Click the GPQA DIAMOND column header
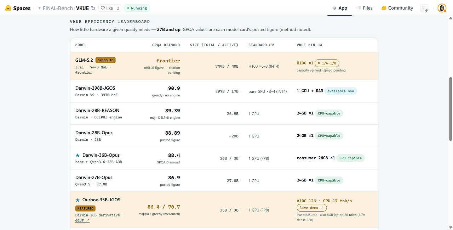The image size is (453, 230). [166, 45]
